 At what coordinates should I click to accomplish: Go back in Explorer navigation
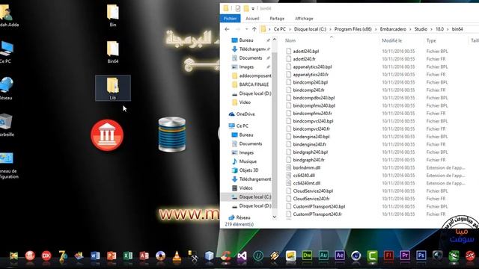pyautogui.click(x=227, y=29)
